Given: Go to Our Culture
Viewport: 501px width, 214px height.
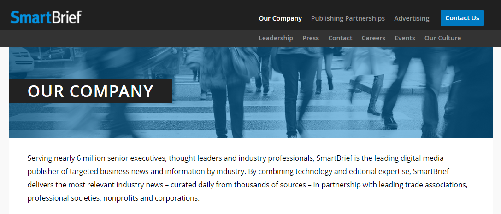Looking at the screenshot, I should pyautogui.click(x=442, y=38).
